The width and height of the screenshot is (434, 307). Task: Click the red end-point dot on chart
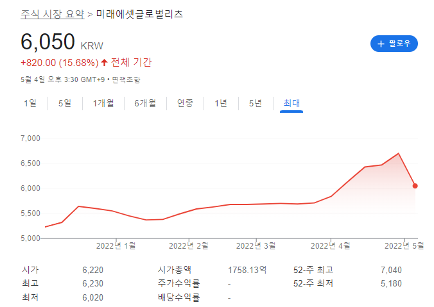[415, 186]
